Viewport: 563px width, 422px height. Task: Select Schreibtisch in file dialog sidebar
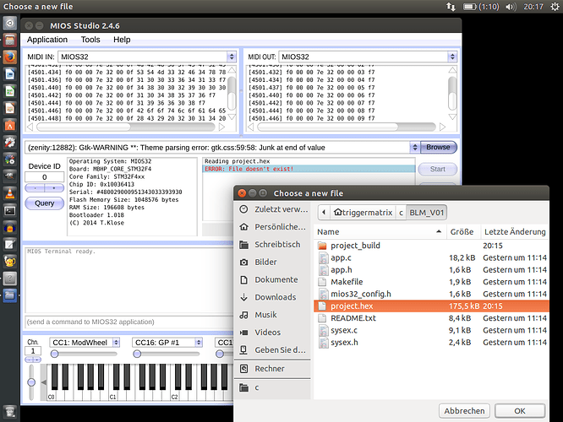click(274, 245)
